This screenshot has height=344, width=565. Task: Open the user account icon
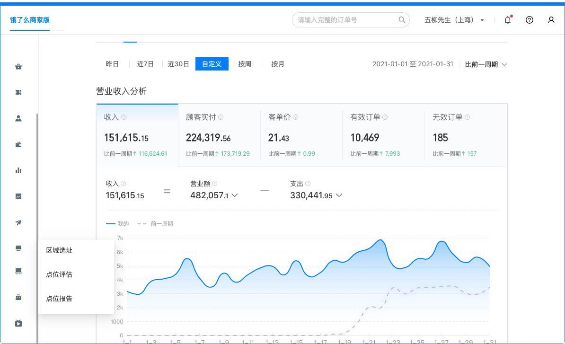click(x=551, y=20)
